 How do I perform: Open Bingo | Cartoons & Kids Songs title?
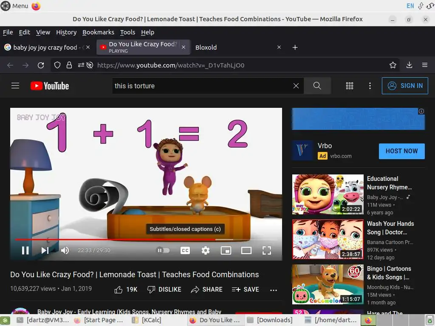pyautogui.click(x=389, y=273)
